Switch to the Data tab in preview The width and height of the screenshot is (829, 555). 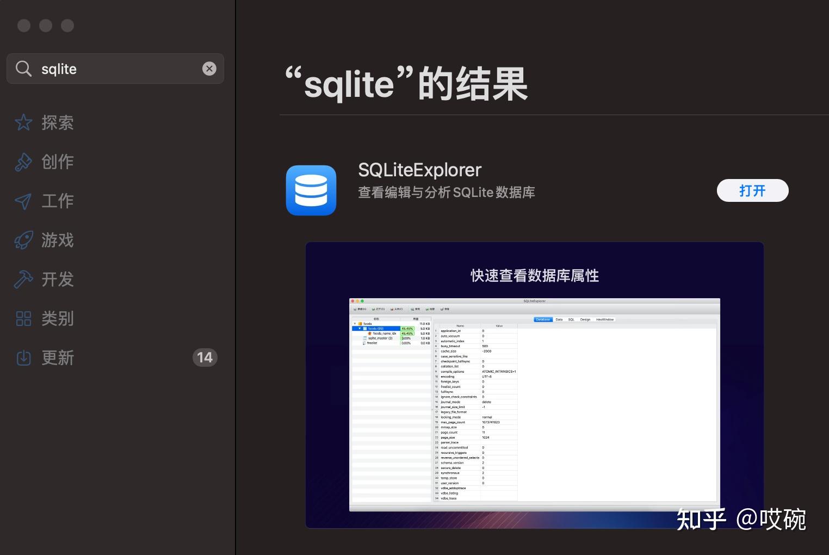[559, 319]
